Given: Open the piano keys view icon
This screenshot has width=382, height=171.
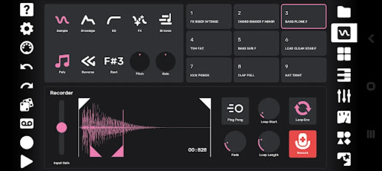Looking at the screenshot, I should tap(344, 75).
